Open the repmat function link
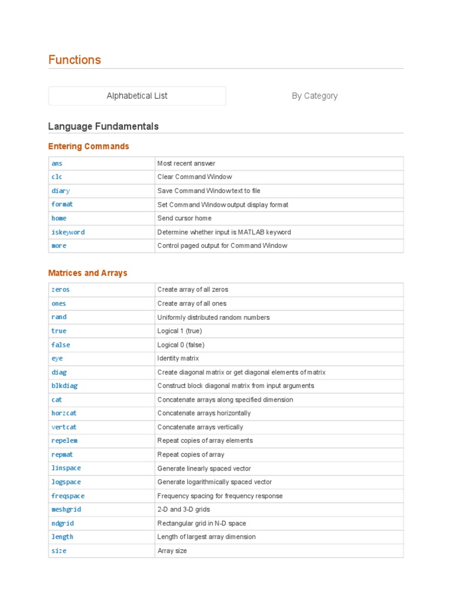This screenshot has width=452, height=603. coord(62,455)
